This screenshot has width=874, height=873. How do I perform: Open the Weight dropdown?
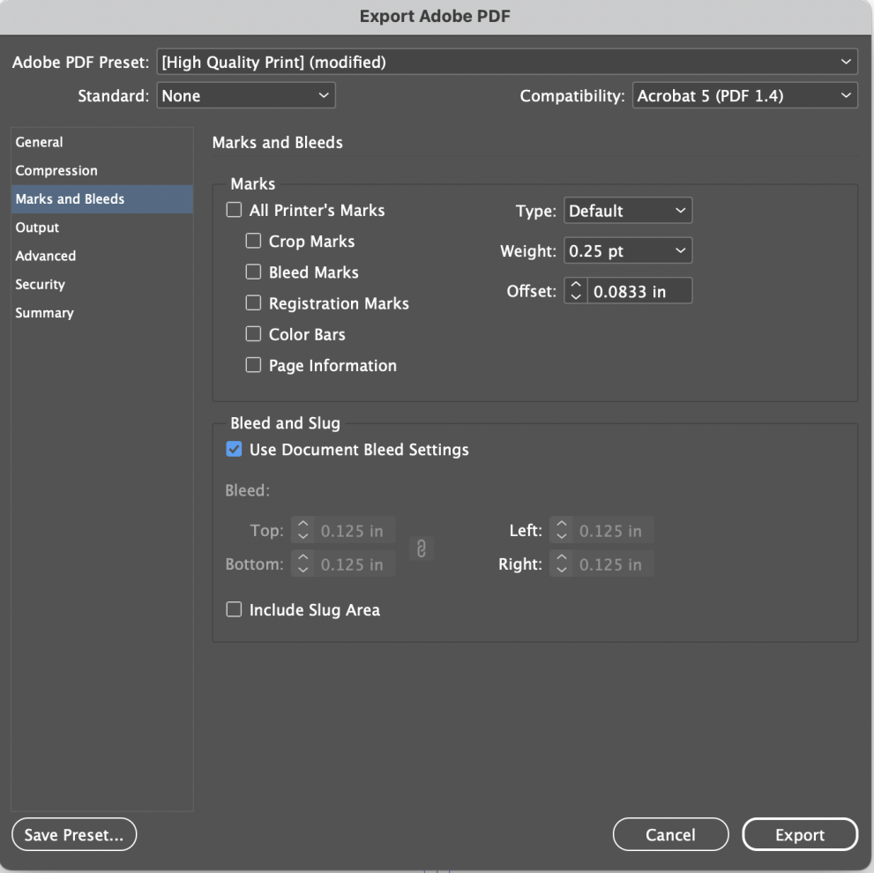[x=627, y=250]
